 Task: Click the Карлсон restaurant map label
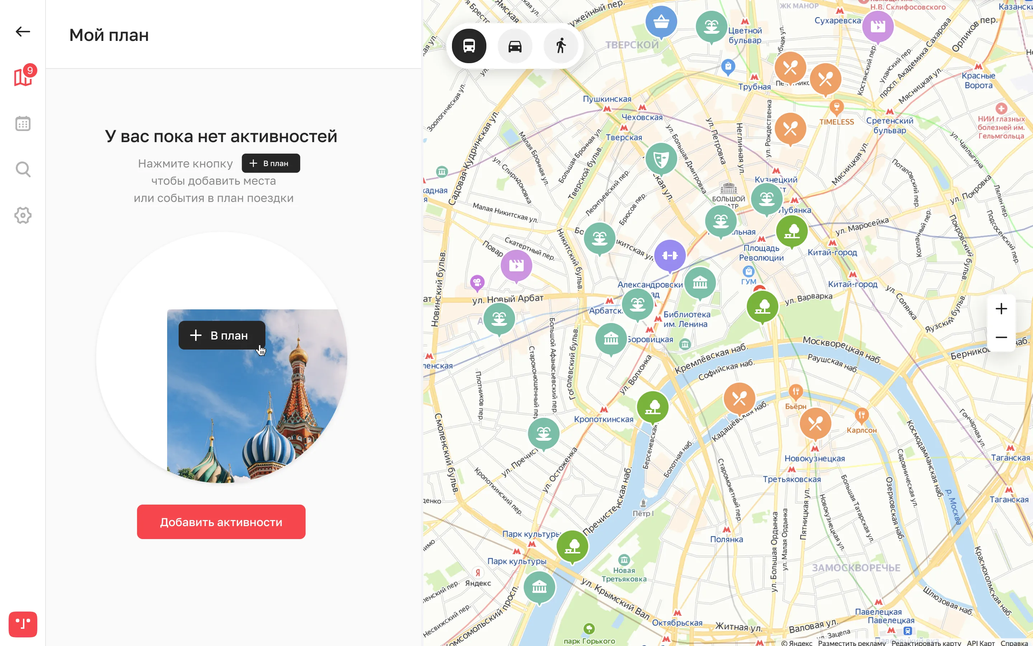(862, 430)
